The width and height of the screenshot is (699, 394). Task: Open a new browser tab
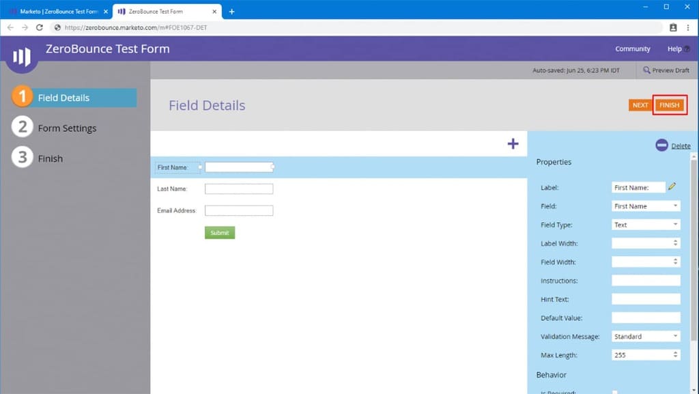point(232,12)
